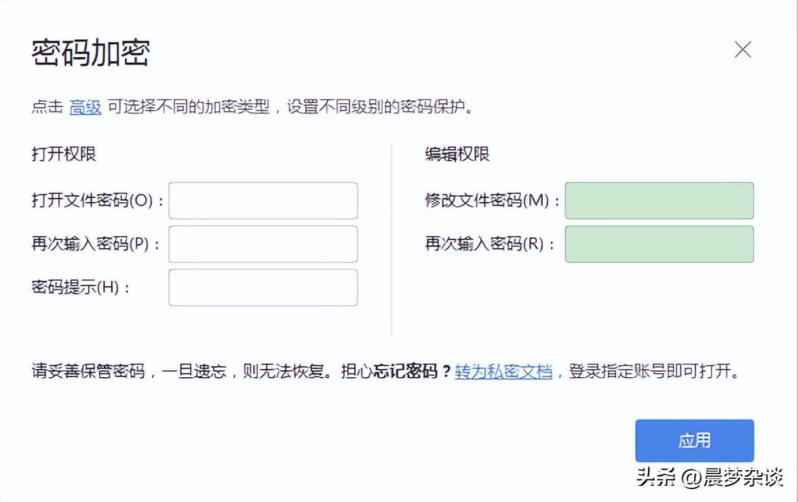Viewport: 798px width, 502px height.
Task: Click the green 修改文件密码(M) input field
Action: (659, 200)
